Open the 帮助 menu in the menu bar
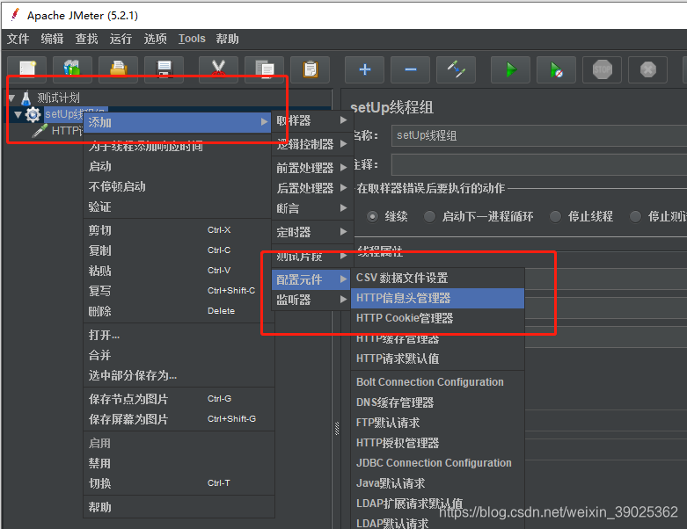The height and width of the screenshot is (529, 687). tap(227, 39)
